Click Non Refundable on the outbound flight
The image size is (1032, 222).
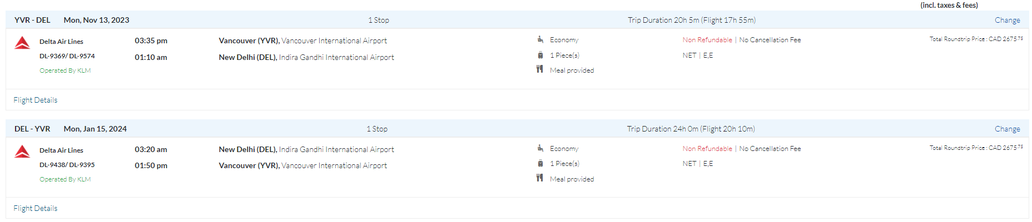[x=707, y=40]
